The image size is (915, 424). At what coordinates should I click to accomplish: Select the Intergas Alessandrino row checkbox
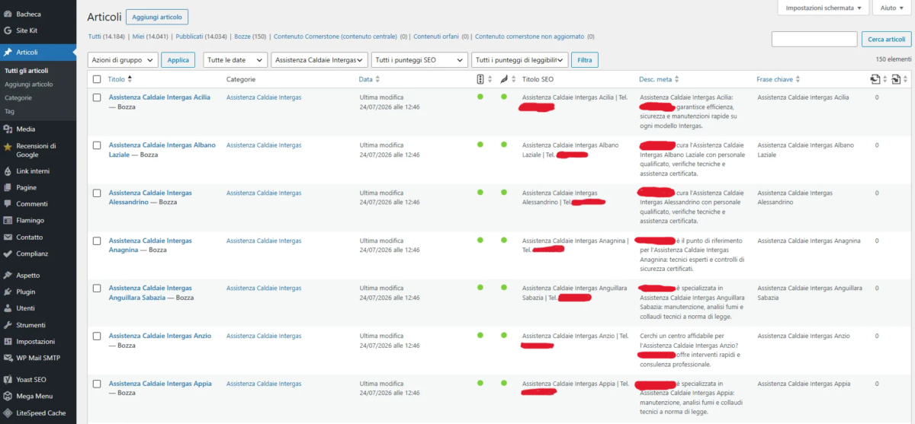coord(97,193)
